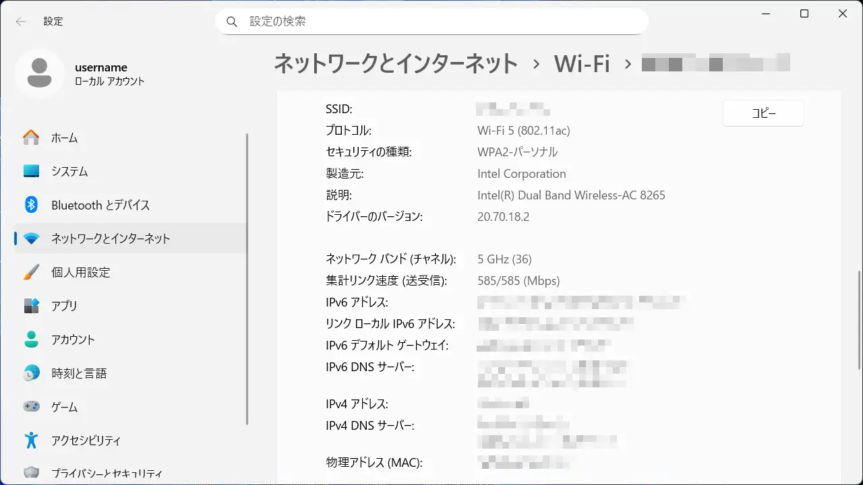Click the Home house icon in sidebar
This screenshot has width=863, height=485.
(31, 137)
